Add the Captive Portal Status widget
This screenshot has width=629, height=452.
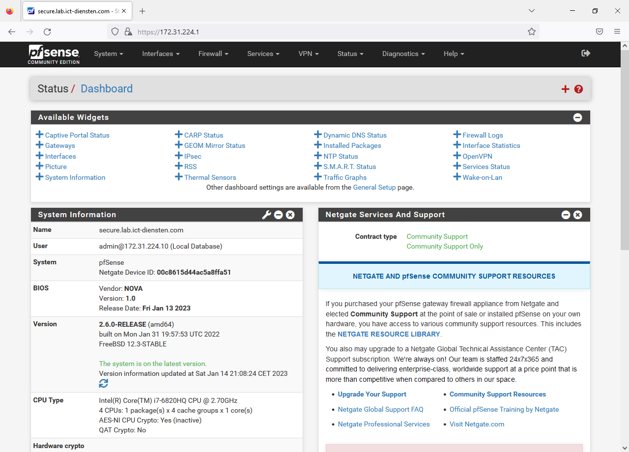click(73, 135)
